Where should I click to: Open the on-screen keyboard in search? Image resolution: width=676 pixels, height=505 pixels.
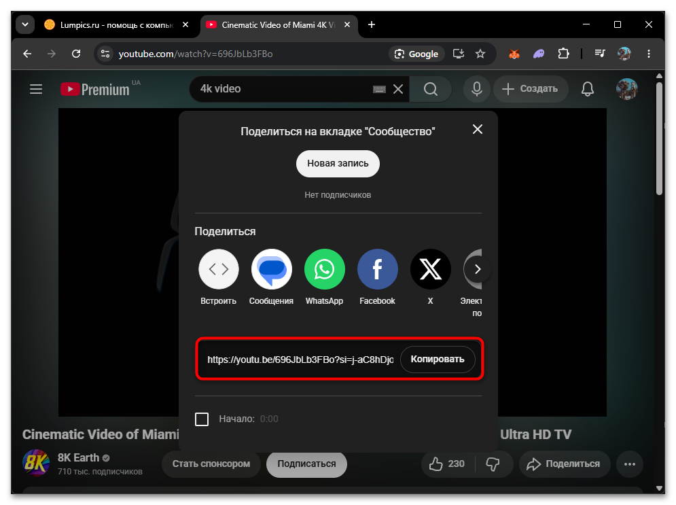(379, 89)
